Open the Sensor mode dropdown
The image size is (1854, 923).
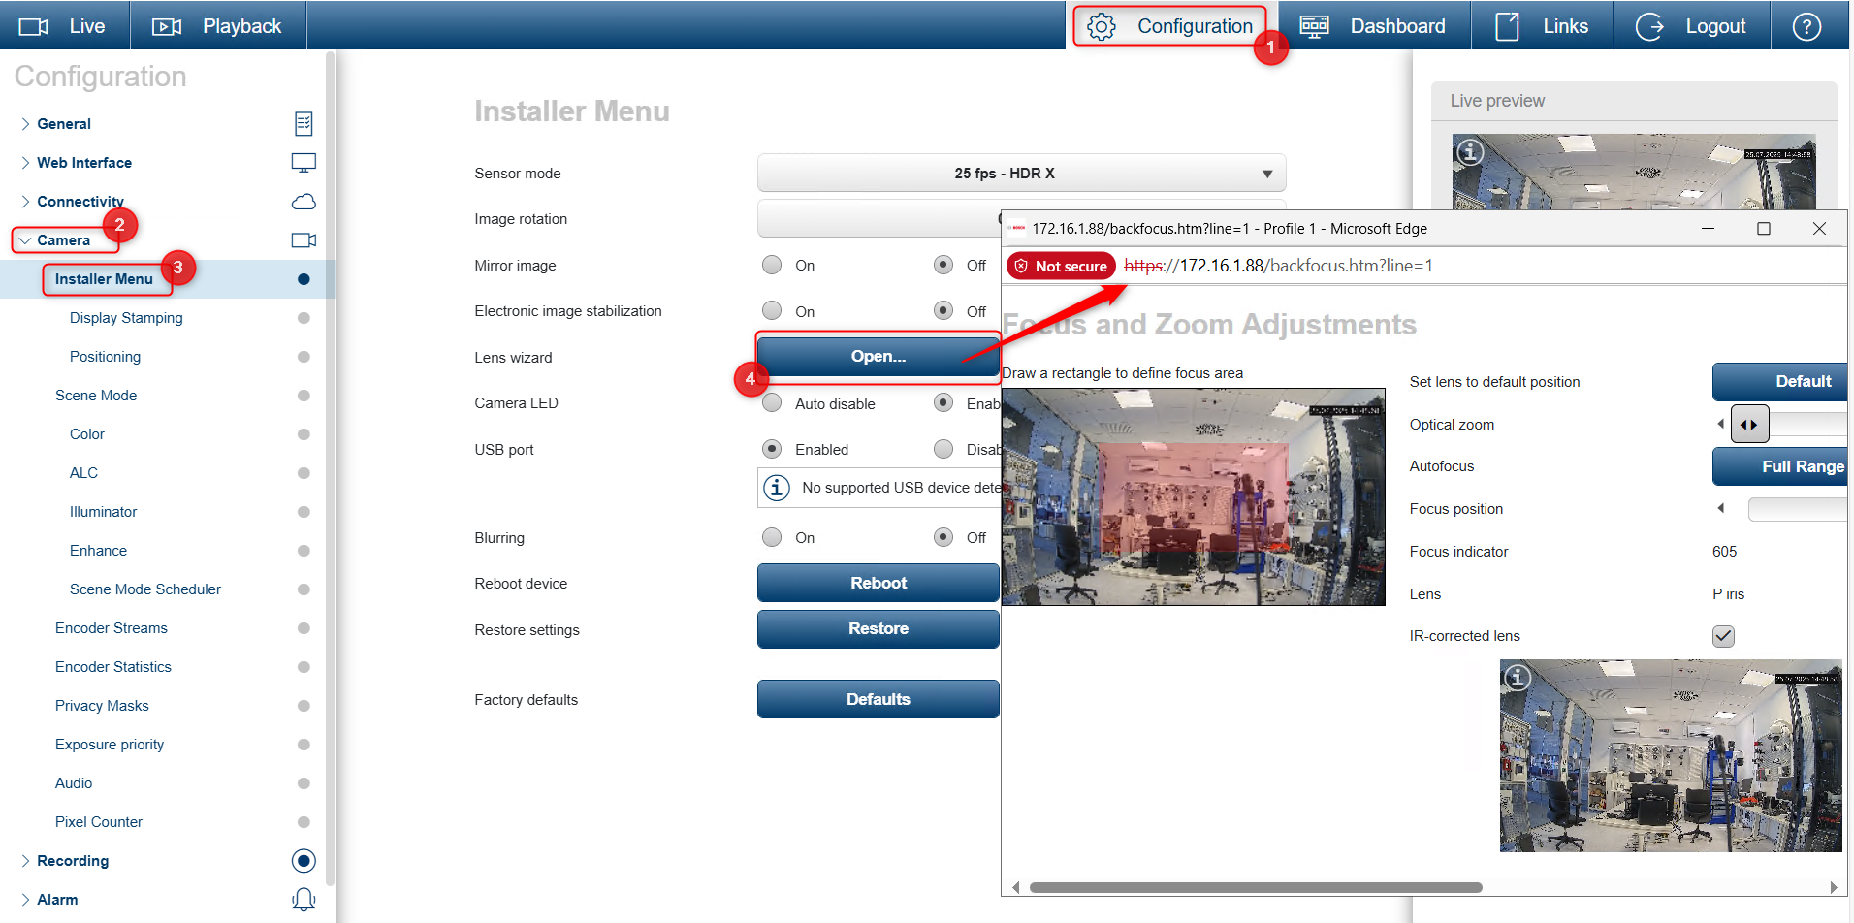coord(1021,173)
